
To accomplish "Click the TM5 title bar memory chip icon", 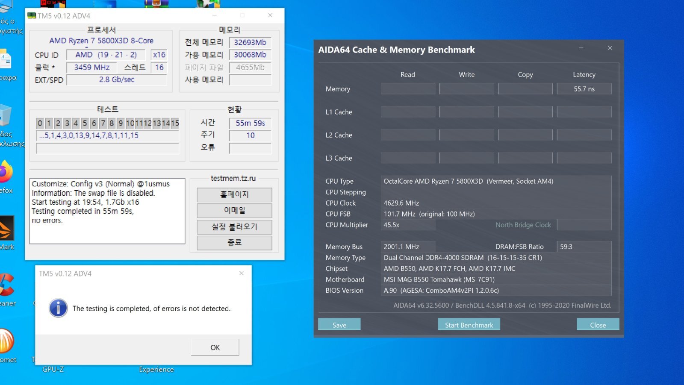I will point(32,15).
